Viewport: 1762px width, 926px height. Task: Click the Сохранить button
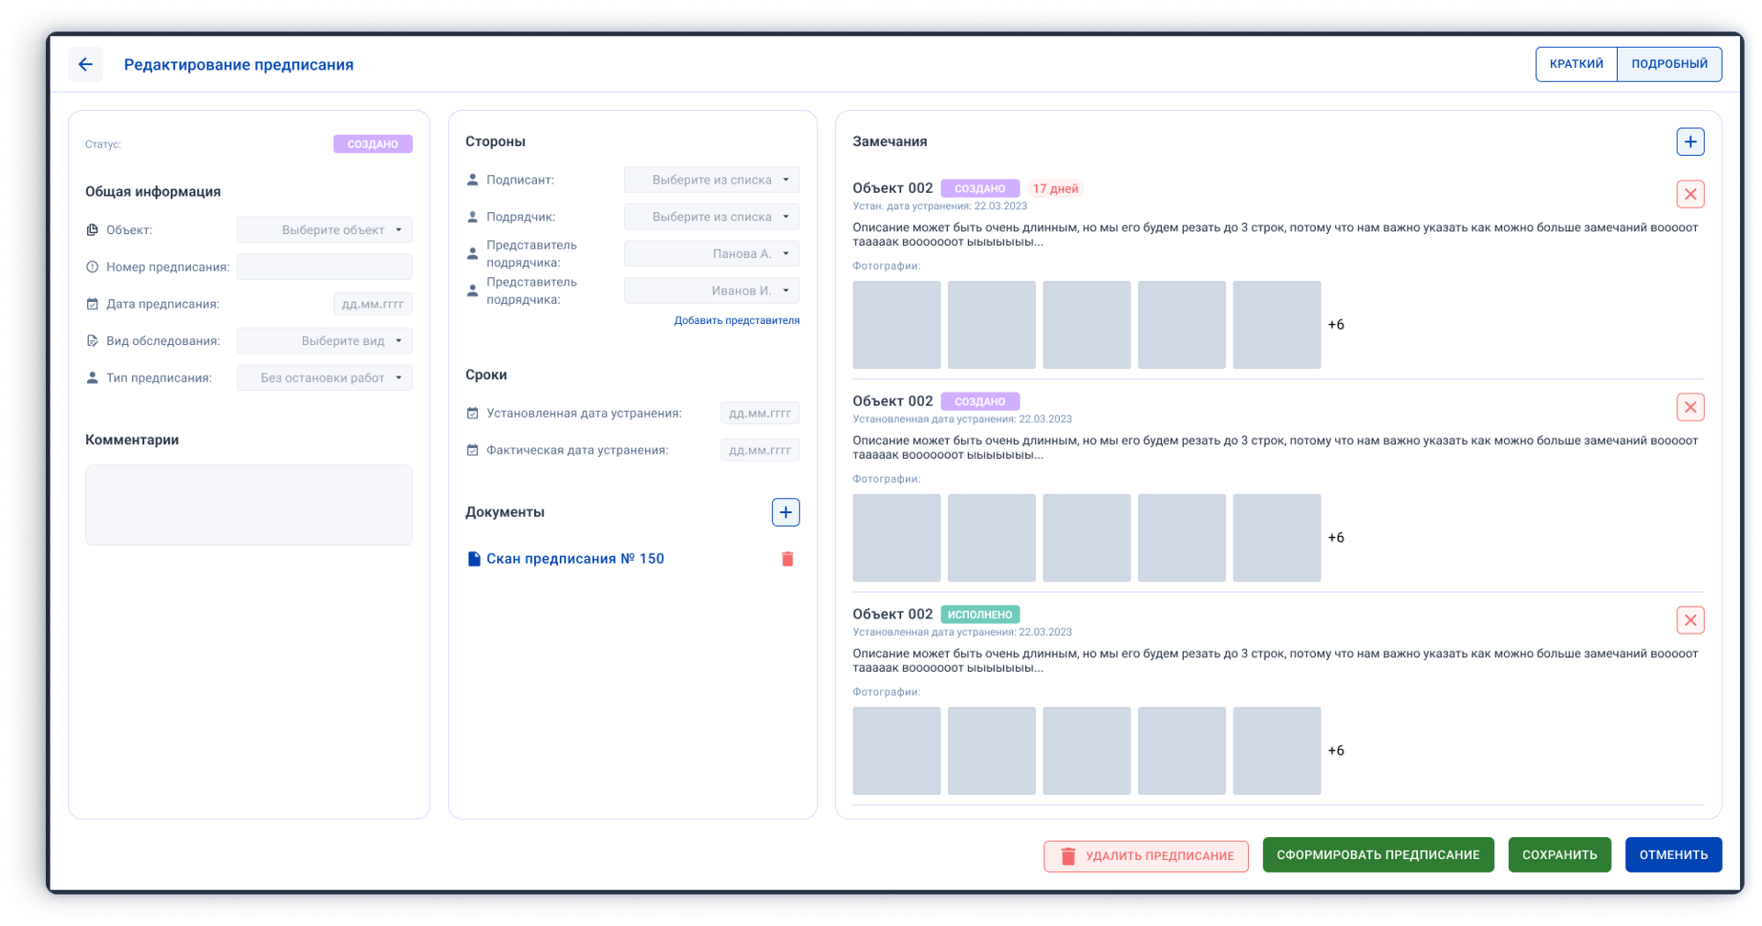(x=1559, y=854)
